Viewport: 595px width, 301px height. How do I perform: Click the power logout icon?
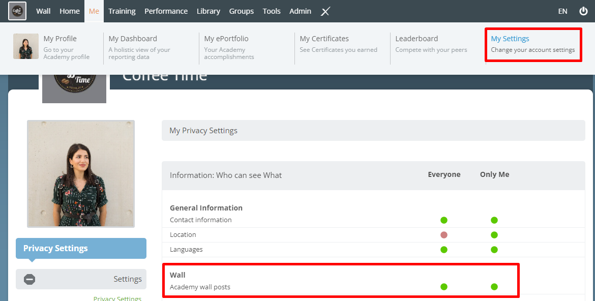583,11
